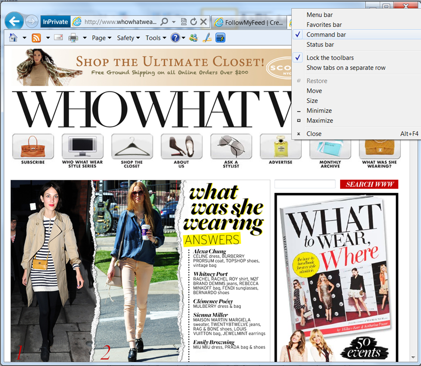Click the browser Back arrow button
This screenshot has height=366, width=421.
14,21
